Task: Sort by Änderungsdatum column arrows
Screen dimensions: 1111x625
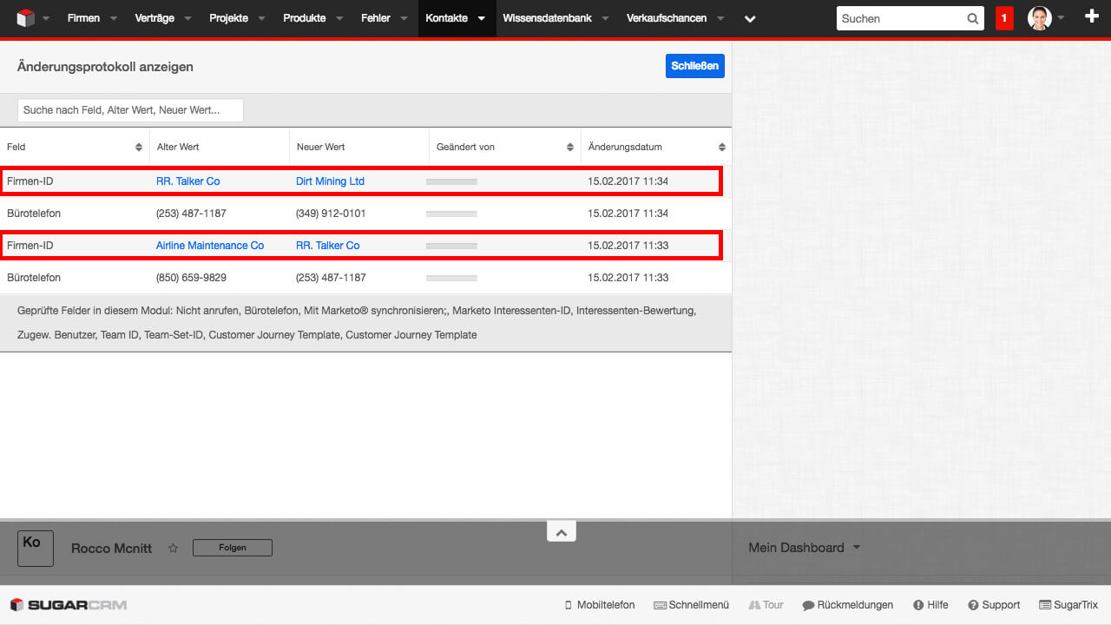Action: point(722,148)
